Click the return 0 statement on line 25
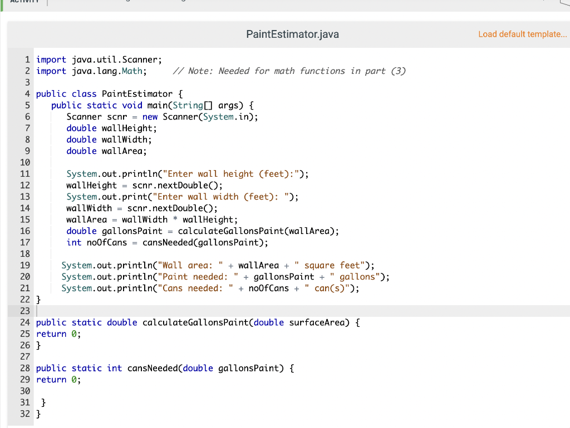 click(x=58, y=334)
